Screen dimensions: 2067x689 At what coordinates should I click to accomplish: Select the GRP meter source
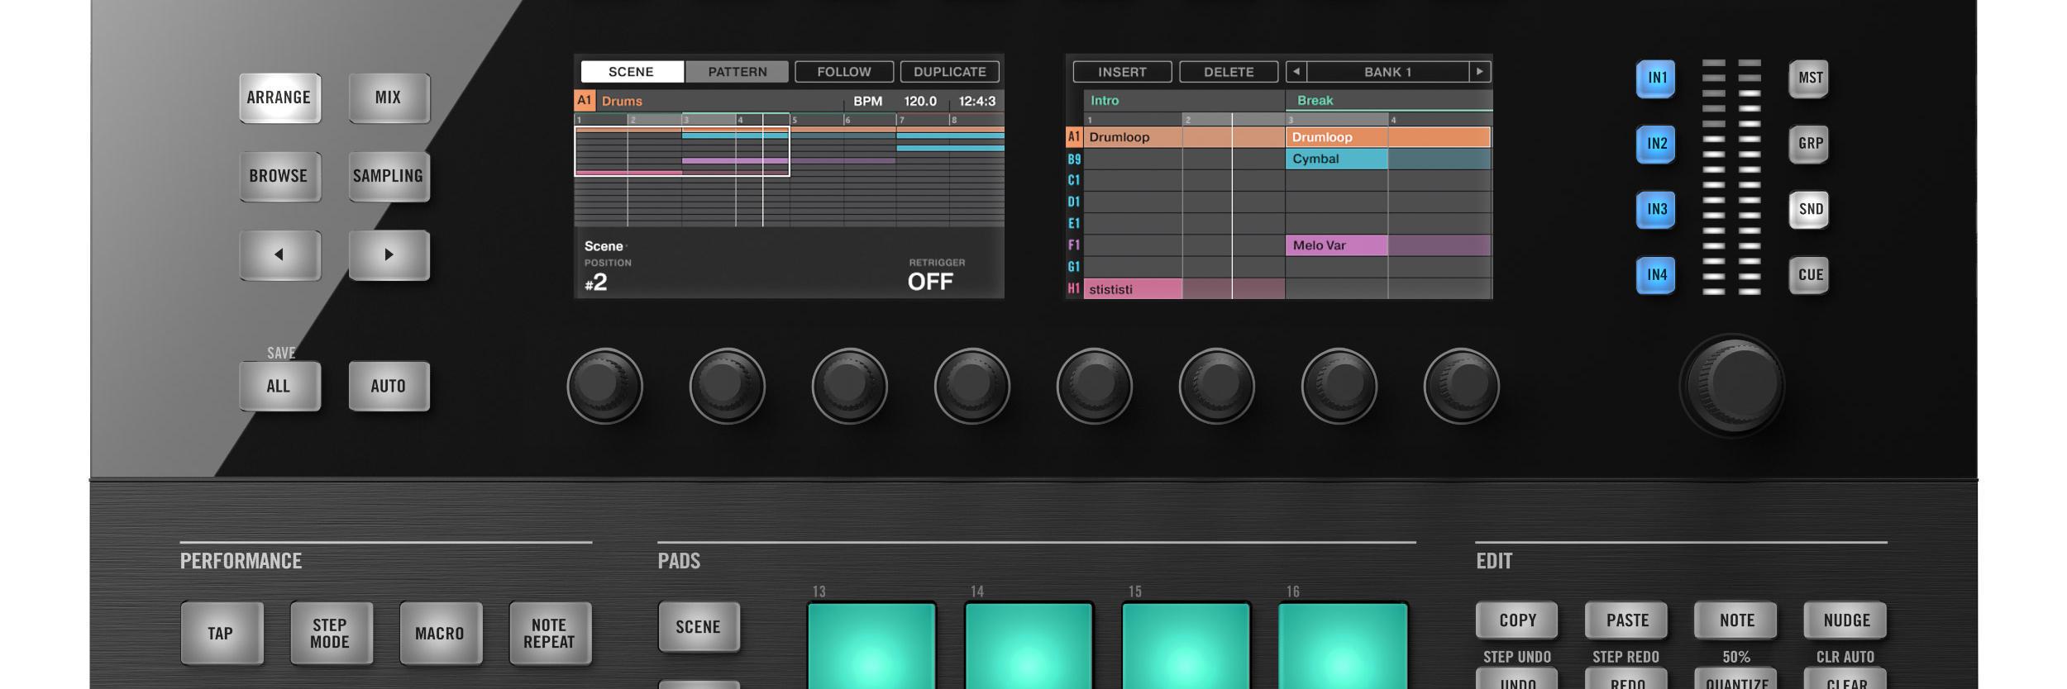pos(1809,144)
